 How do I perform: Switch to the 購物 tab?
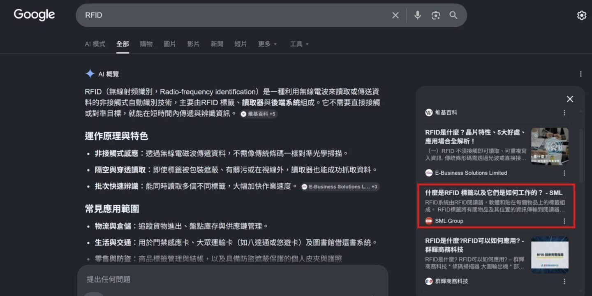click(146, 44)
